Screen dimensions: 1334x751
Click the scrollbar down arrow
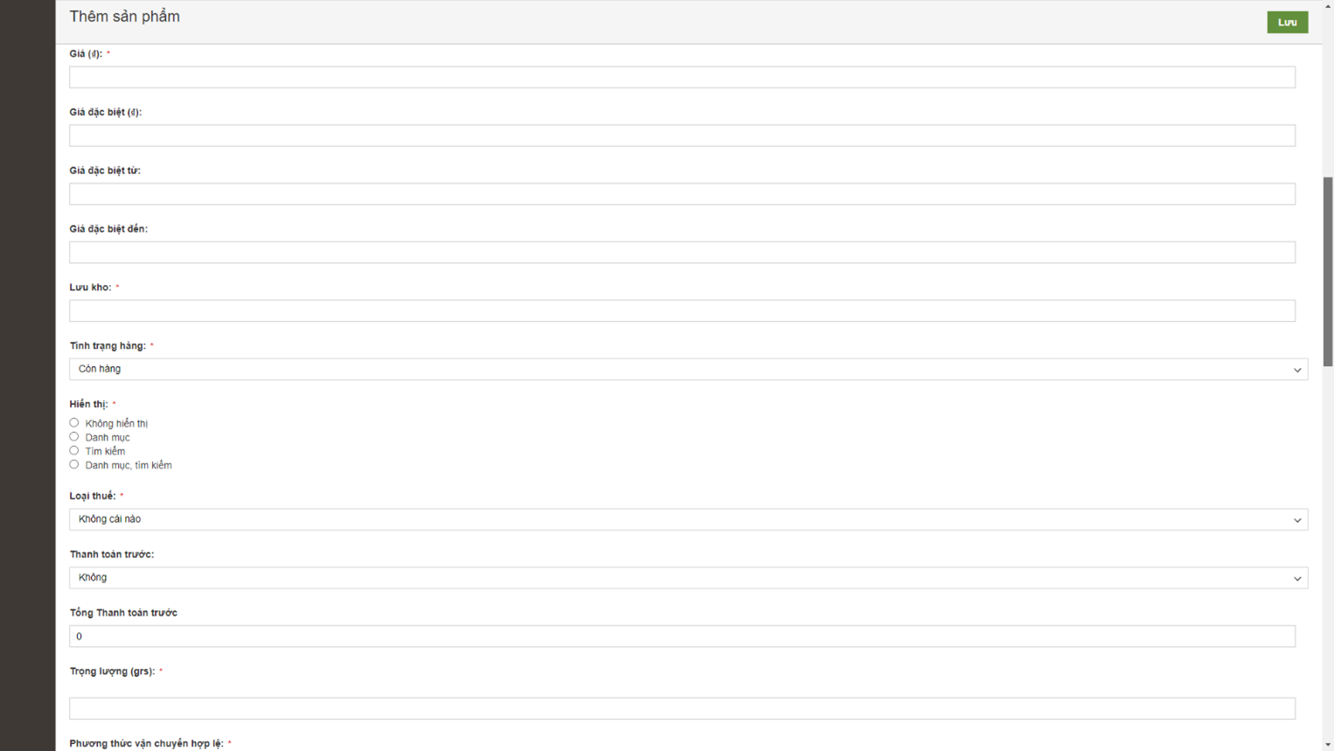pyautogui.click(x=1328, y=745)
